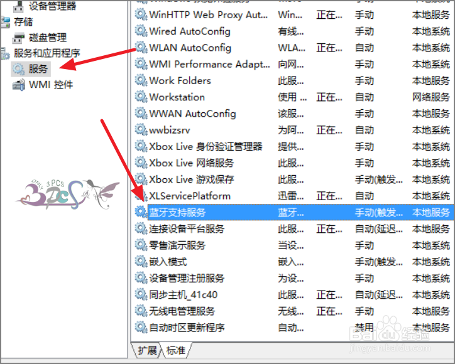Click the gear icon beside WWAN AutoConfig
Viewport: 455px width, 364px height.
(141, 114)
